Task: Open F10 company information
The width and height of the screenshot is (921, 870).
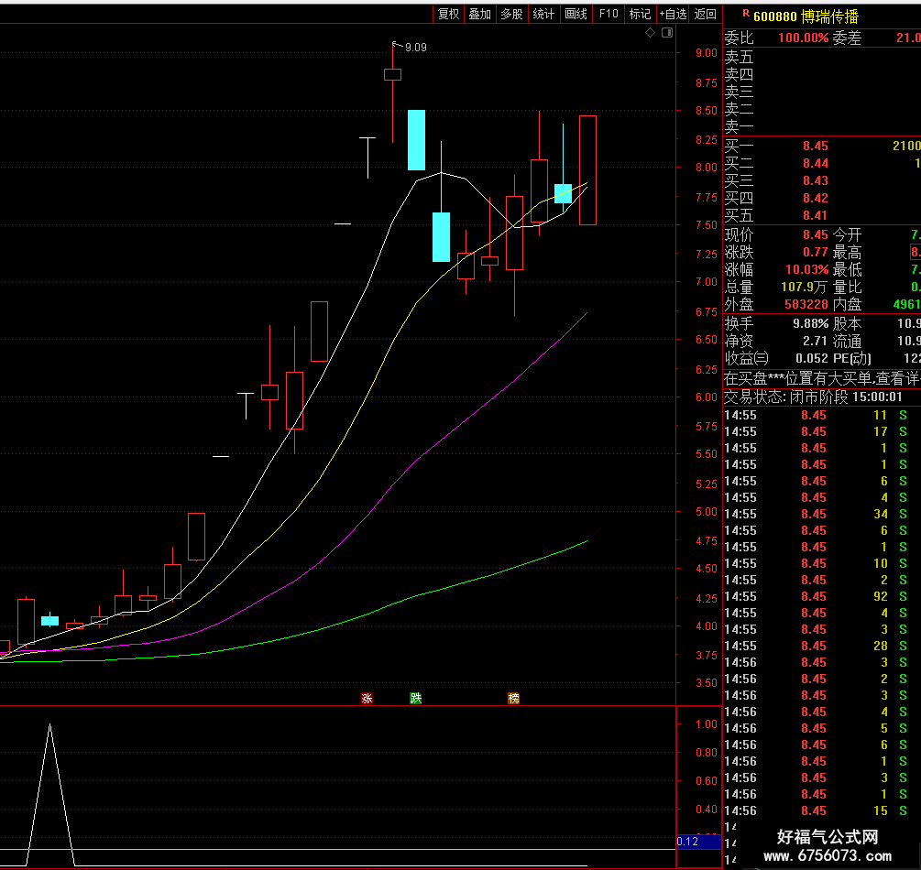Action: (x=609, y=14)
